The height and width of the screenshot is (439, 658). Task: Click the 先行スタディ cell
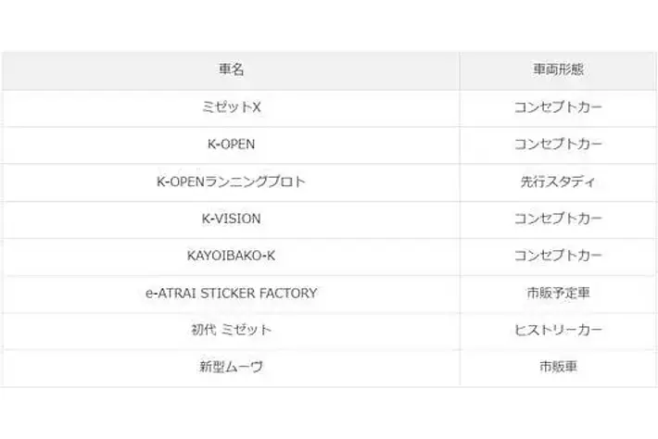558,182
